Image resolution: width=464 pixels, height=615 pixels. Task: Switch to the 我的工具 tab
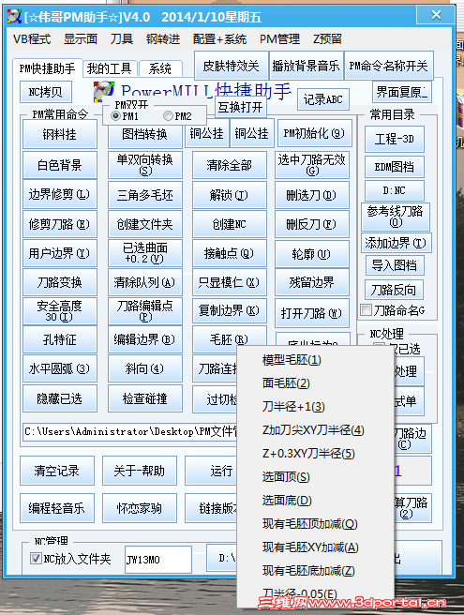[x=110, y=69]
